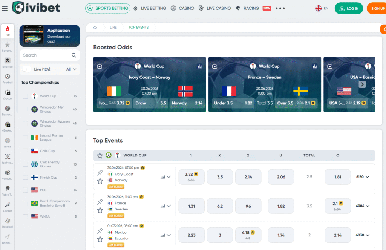
Task: Open the hamburger menu icon
Action: coord(5,8)
